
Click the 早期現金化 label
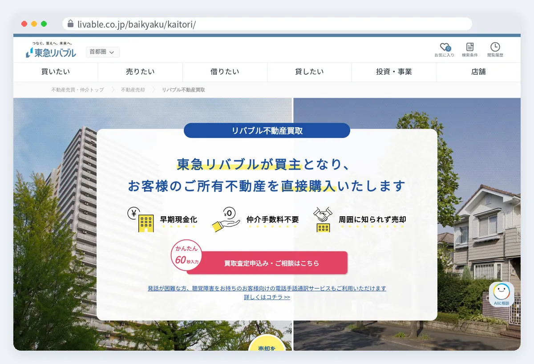click(178, 219)
